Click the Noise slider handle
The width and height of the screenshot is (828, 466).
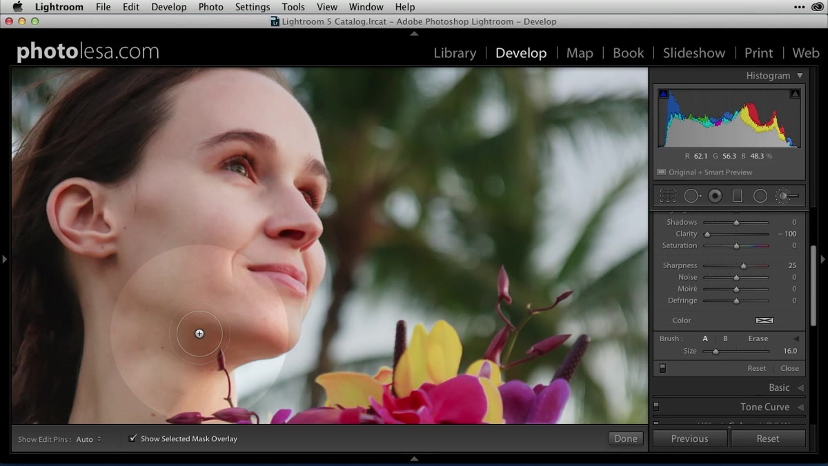(736, 278)
